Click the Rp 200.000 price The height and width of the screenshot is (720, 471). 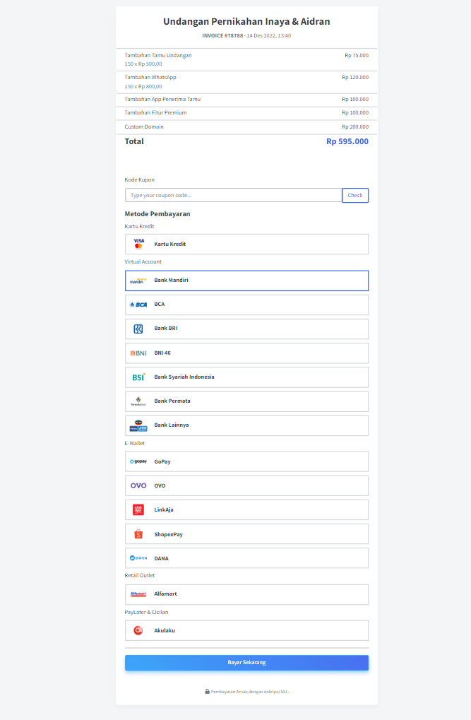(355, 126)
